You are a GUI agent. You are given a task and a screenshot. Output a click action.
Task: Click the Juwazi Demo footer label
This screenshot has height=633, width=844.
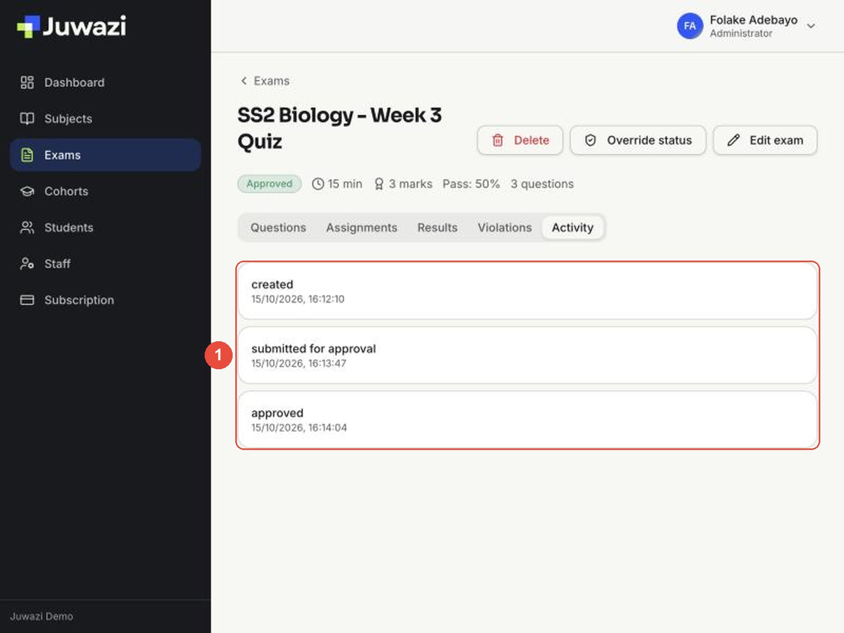tap(42, 616)
